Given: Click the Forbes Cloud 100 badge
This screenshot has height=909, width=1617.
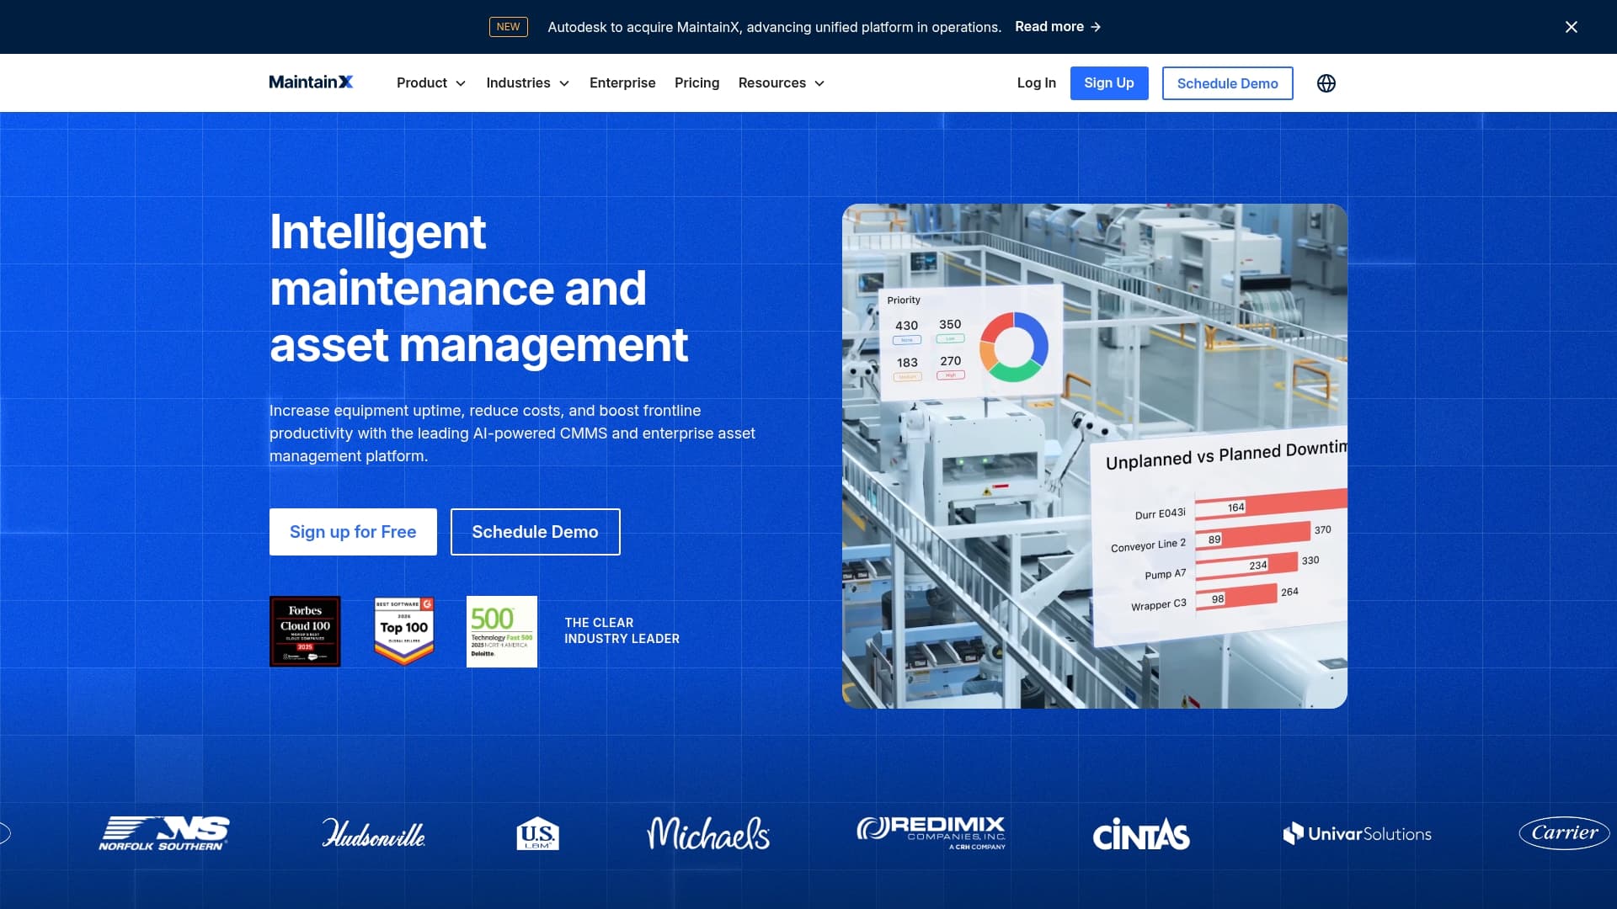Looking at the screenshot, I should pyautogui.click(x=305, y=631).
